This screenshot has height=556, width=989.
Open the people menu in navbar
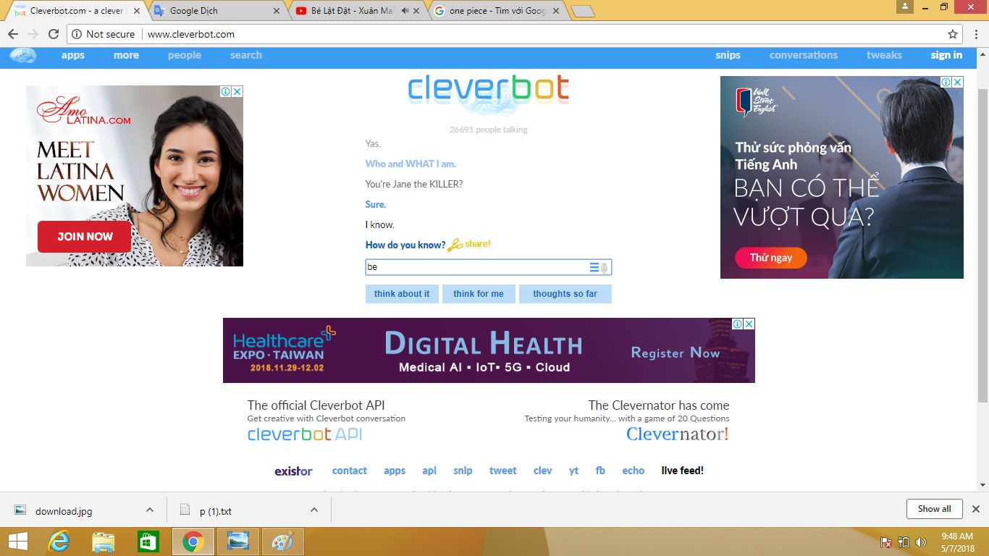(x=185, y=55)
